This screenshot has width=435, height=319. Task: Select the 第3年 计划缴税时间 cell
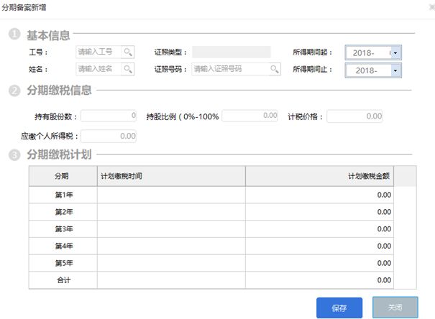tap(170, 228)
